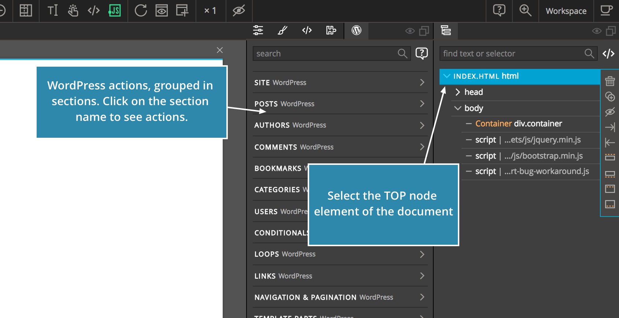The image size is (619, 318).
Task: Click the coffee cup icon
Action: coord(607,10)
